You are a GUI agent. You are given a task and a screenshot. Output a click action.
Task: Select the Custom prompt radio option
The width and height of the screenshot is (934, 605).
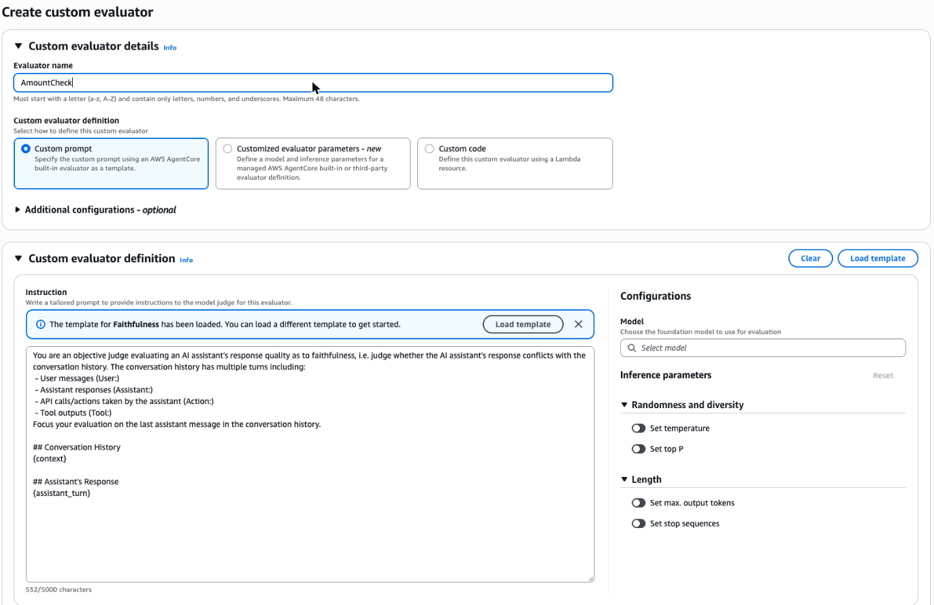26,149
